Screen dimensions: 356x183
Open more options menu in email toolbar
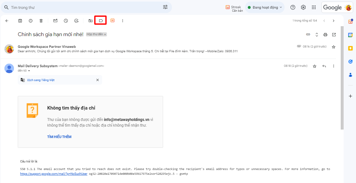(122, 21)
